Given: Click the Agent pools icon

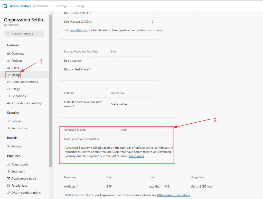Looking at the screenshot, I should (8, 165).
